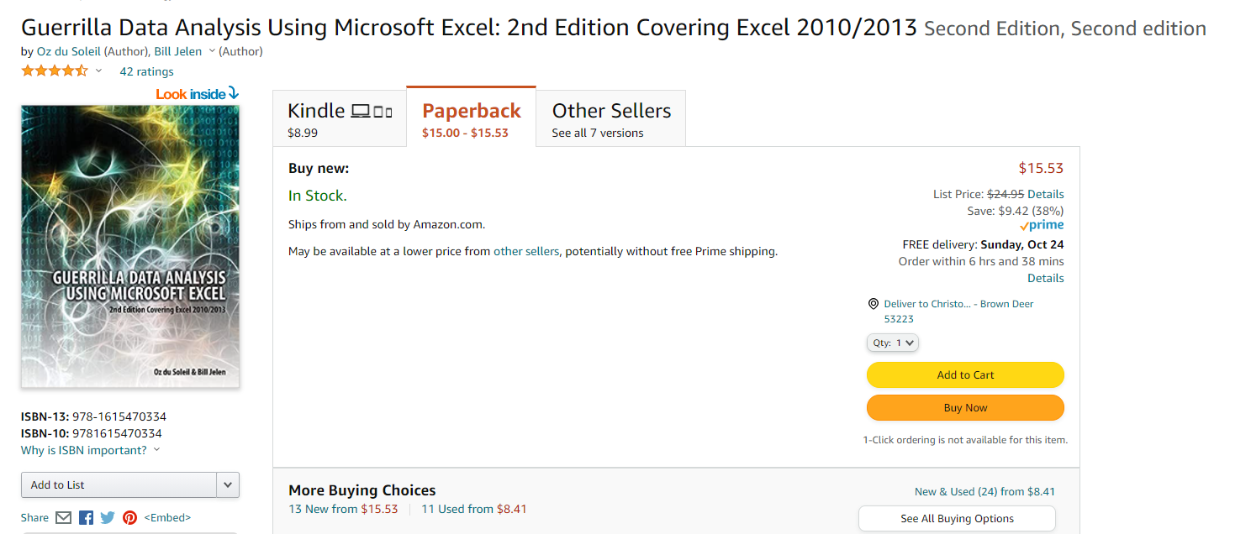Switch to the Kindle format tab
Image resolution: width=1251 pixels, height=534 pixels.
click(x=339, y=119)
